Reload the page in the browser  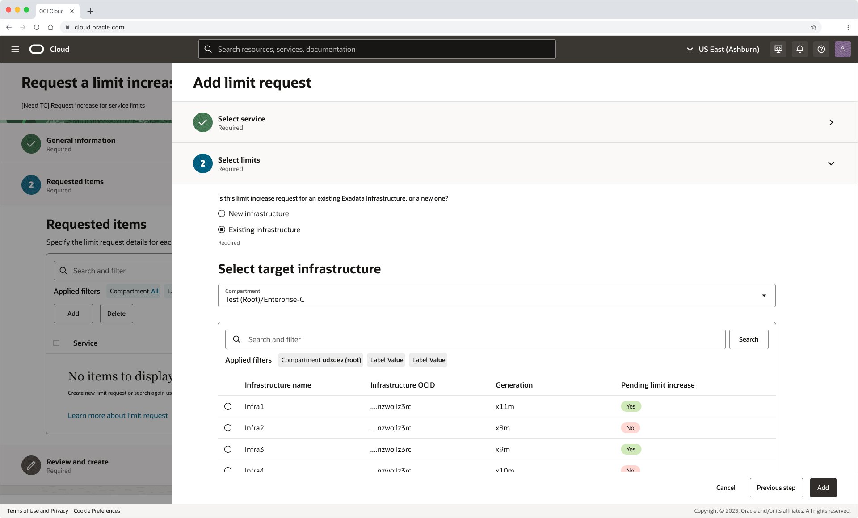(x=37, y=27)
